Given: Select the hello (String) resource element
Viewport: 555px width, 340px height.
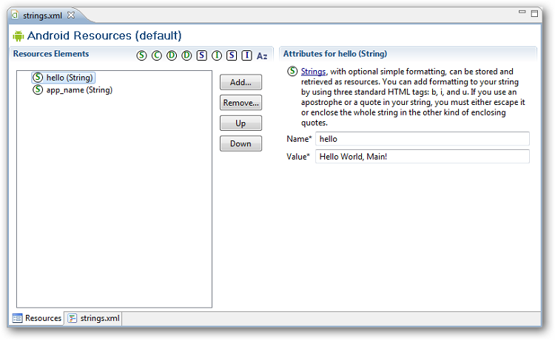Looking at the screenshot, I should (x=69, y=78).
